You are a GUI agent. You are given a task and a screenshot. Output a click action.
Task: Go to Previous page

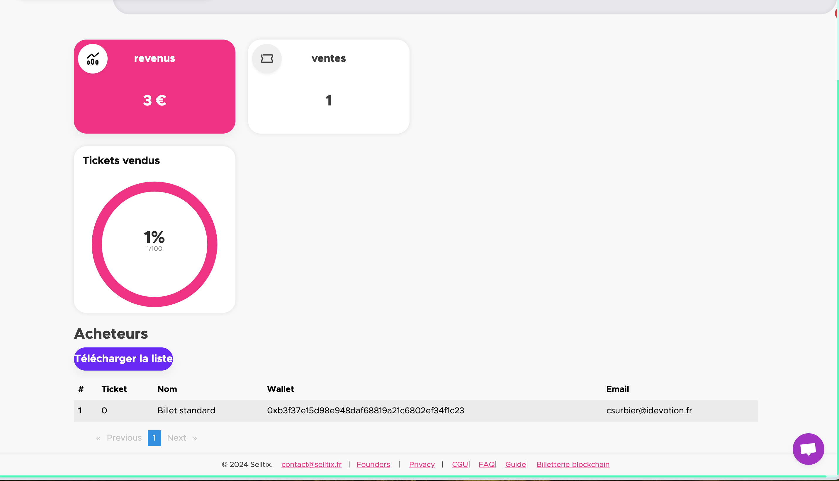pyautogui.click(x=124, y=438)
